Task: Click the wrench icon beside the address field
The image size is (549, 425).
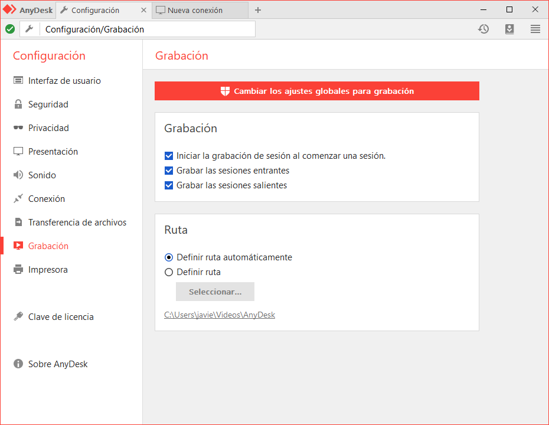Action: point(30,29)
